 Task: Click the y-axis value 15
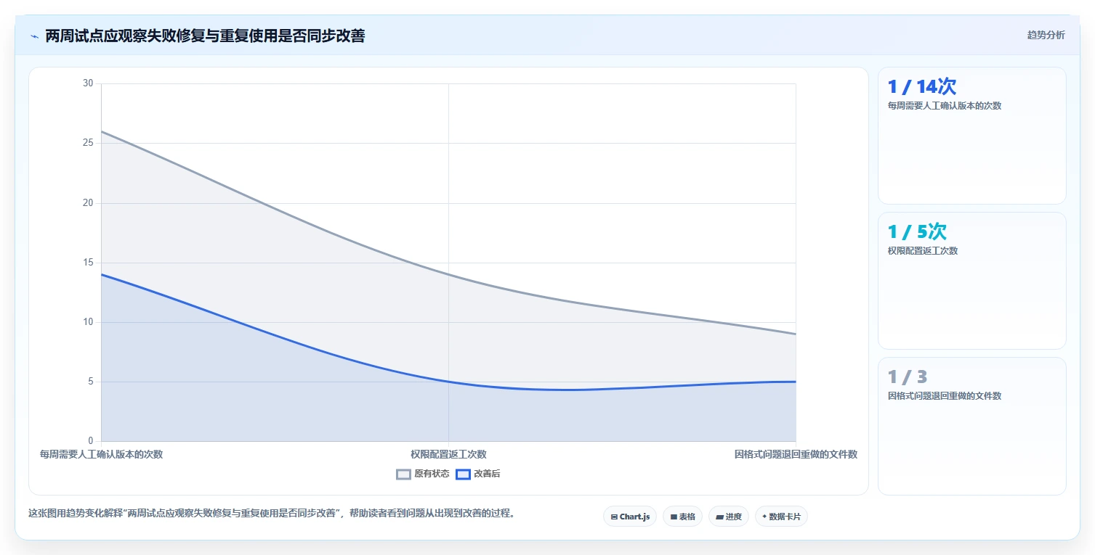tap(89, 263)
